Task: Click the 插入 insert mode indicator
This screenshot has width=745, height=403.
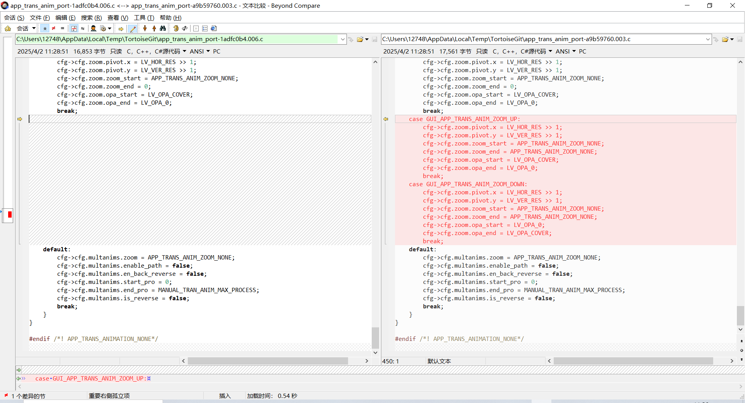Action: click(225, 396)
